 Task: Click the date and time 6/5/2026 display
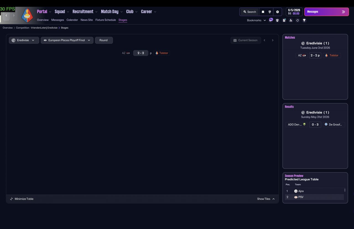[x=294, y=12]
